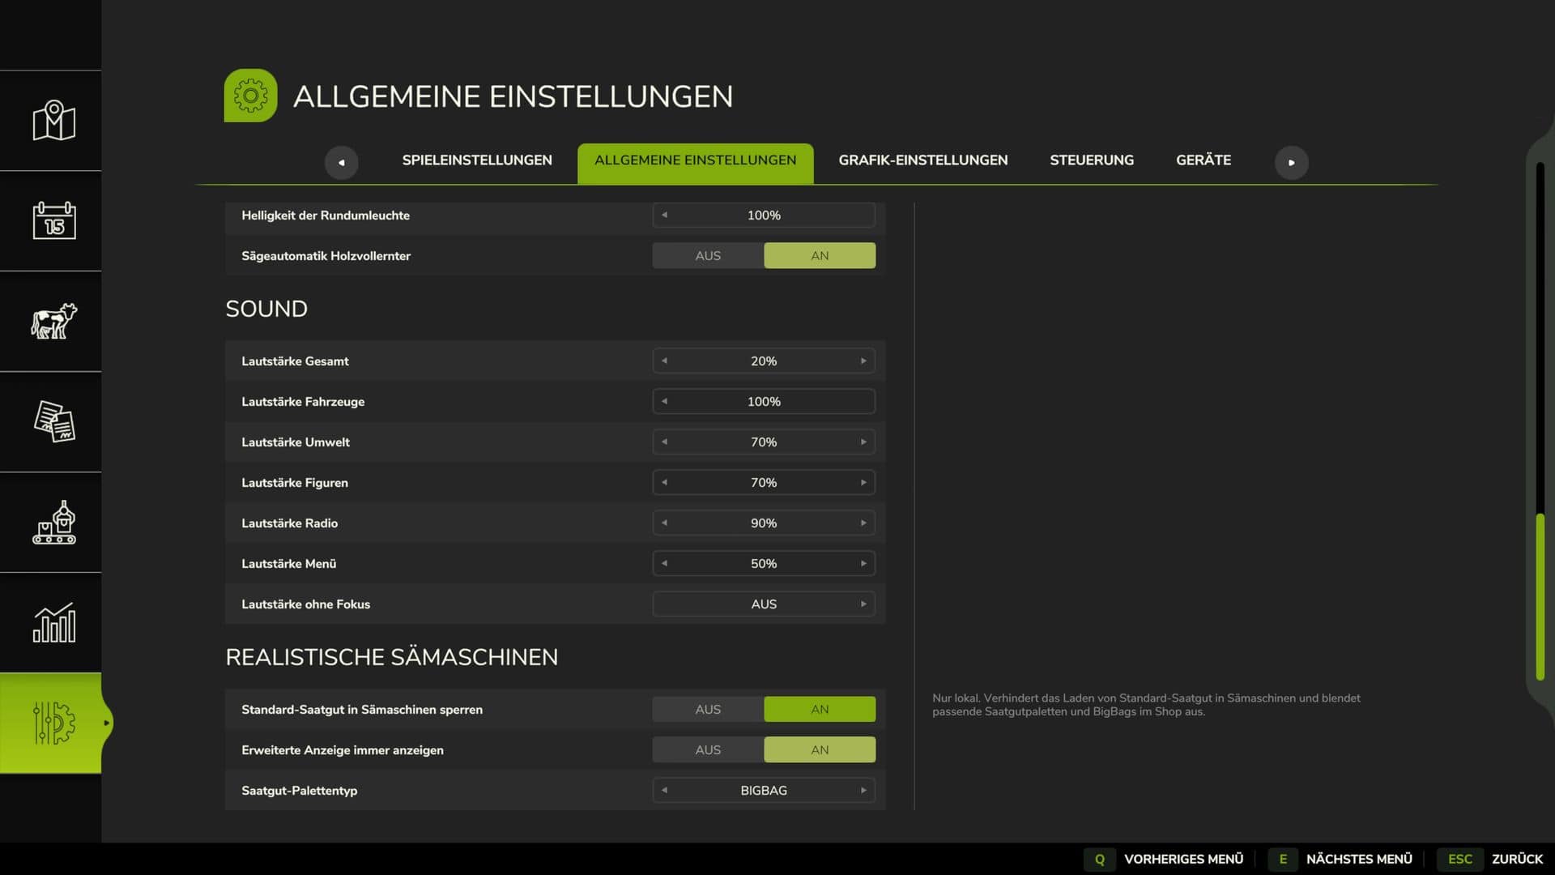The height and width of the screenshot is (875, 1555).
Task: Click the green gear header icon
Action: [x=250, y=96]
